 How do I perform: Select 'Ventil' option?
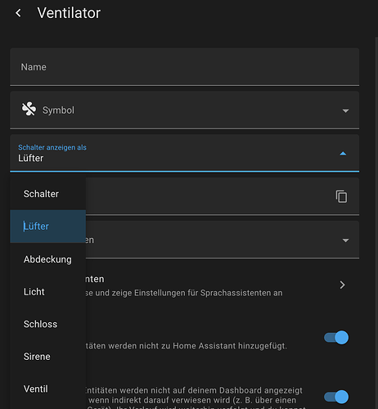[x=48, y=389]
